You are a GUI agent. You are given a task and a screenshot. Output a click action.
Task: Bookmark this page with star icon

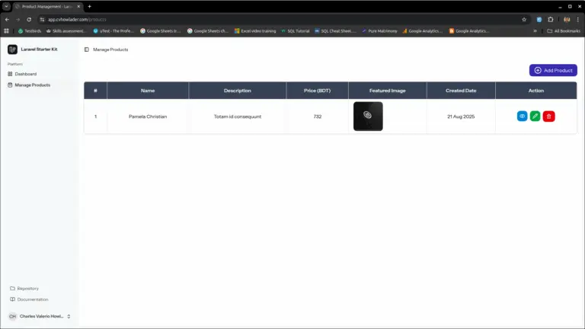(x=524, y=19)
